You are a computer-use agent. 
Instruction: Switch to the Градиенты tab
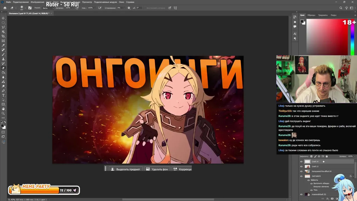[323, 15]
